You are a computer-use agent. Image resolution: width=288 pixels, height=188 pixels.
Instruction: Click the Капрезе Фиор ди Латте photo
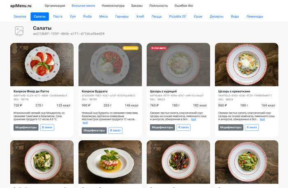click(x=42, y=64)
